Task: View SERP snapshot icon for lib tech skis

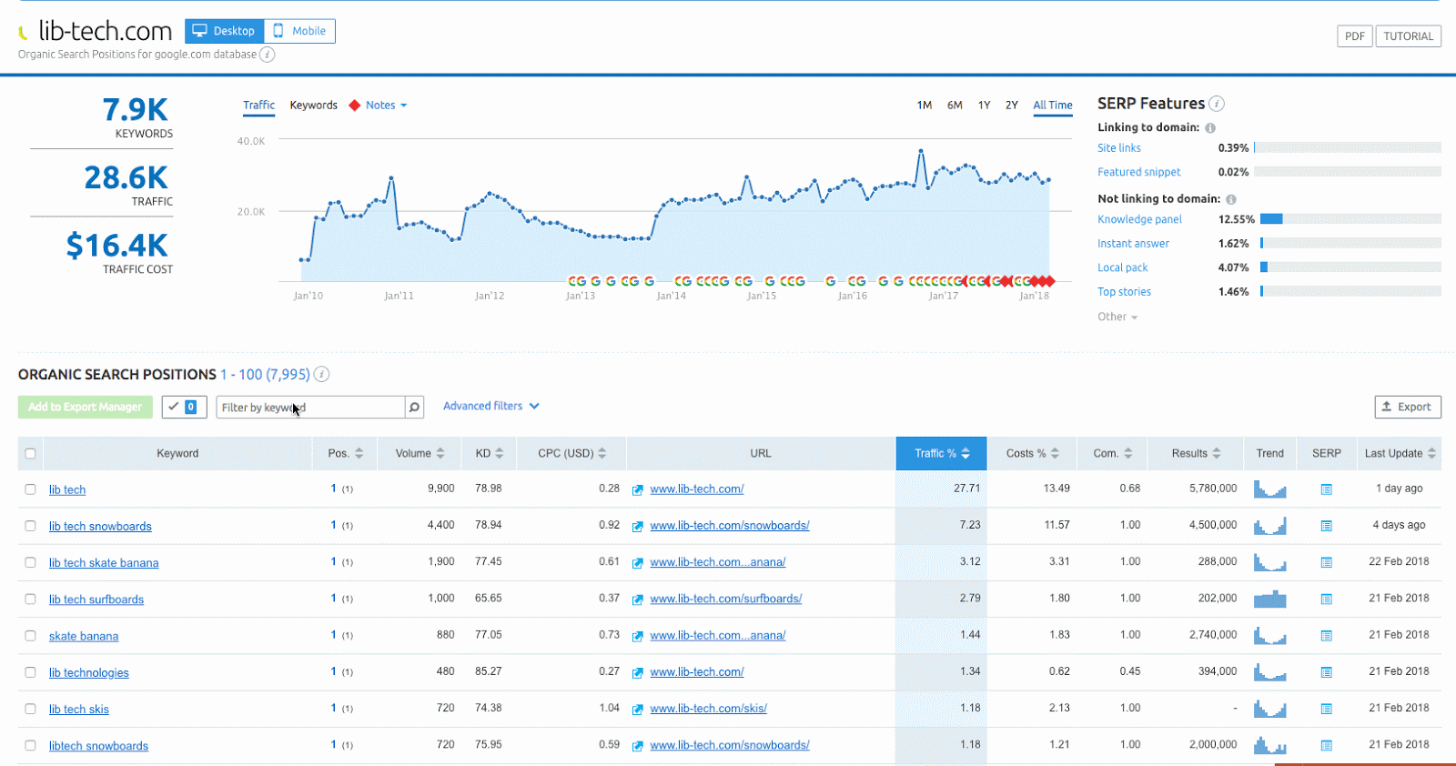Action: pyautogui.click(x=1326, y=709)
